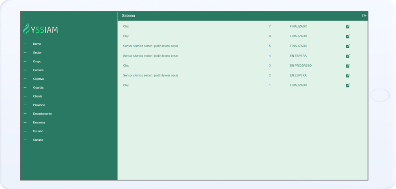Screen dimensions: 396x189
Task: Click the FINALIZADO status of row 7
Action: [x=299, y=26]
